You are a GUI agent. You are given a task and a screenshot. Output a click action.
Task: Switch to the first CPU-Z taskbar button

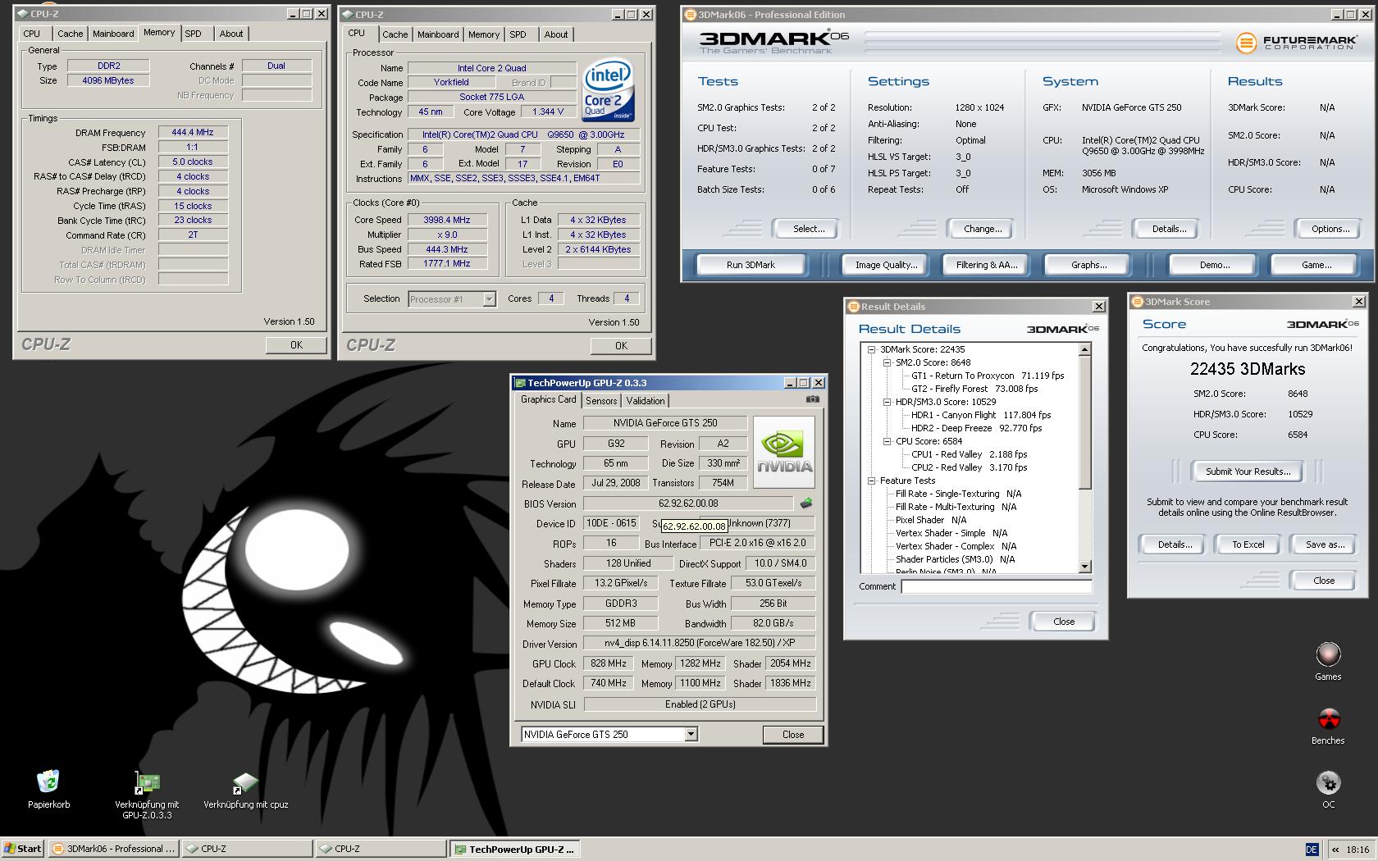(x=247, y=849)
